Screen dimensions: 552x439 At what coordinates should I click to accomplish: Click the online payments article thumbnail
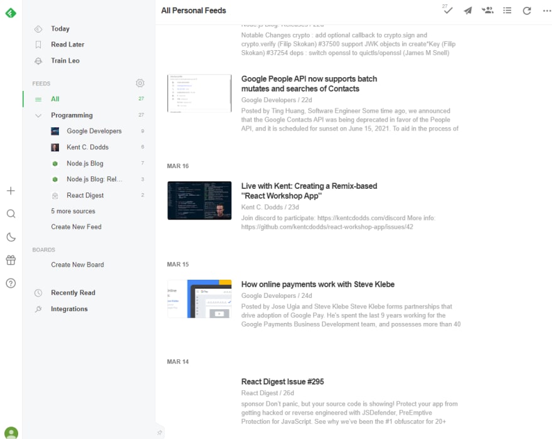pos(199,299)
